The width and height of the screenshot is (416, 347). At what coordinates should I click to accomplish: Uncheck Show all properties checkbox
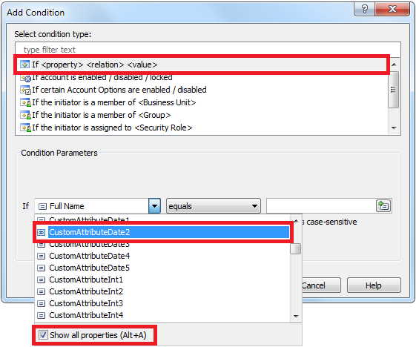coord(43,335)
